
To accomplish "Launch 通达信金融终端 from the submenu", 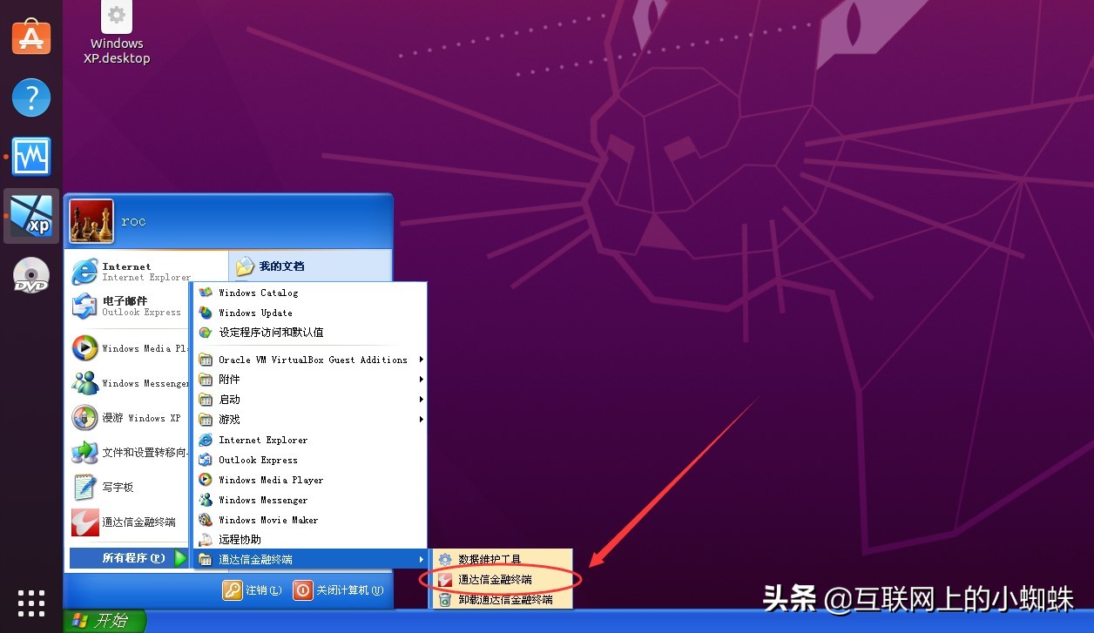I will [497, 578].
